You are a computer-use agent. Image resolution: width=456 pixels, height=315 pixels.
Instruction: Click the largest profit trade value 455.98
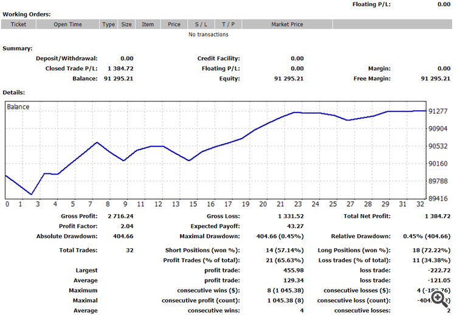[294, 270]
